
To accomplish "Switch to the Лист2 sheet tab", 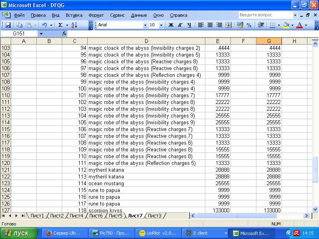I will tap(57, 215).
